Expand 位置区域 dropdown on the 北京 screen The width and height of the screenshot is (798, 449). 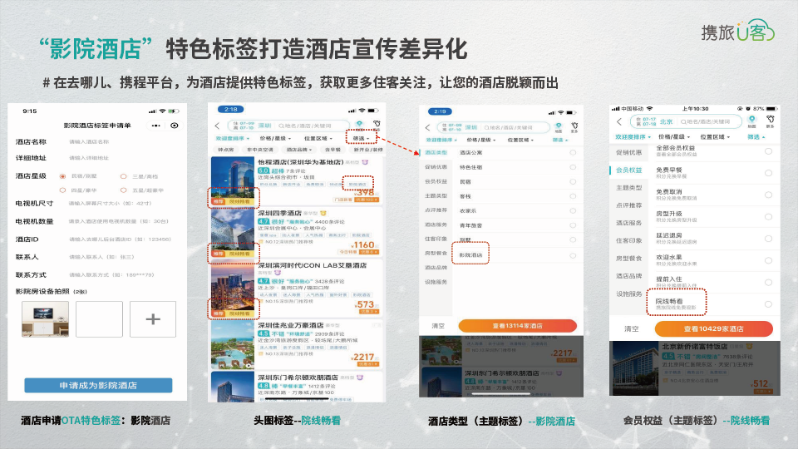[x=715, y=136]
